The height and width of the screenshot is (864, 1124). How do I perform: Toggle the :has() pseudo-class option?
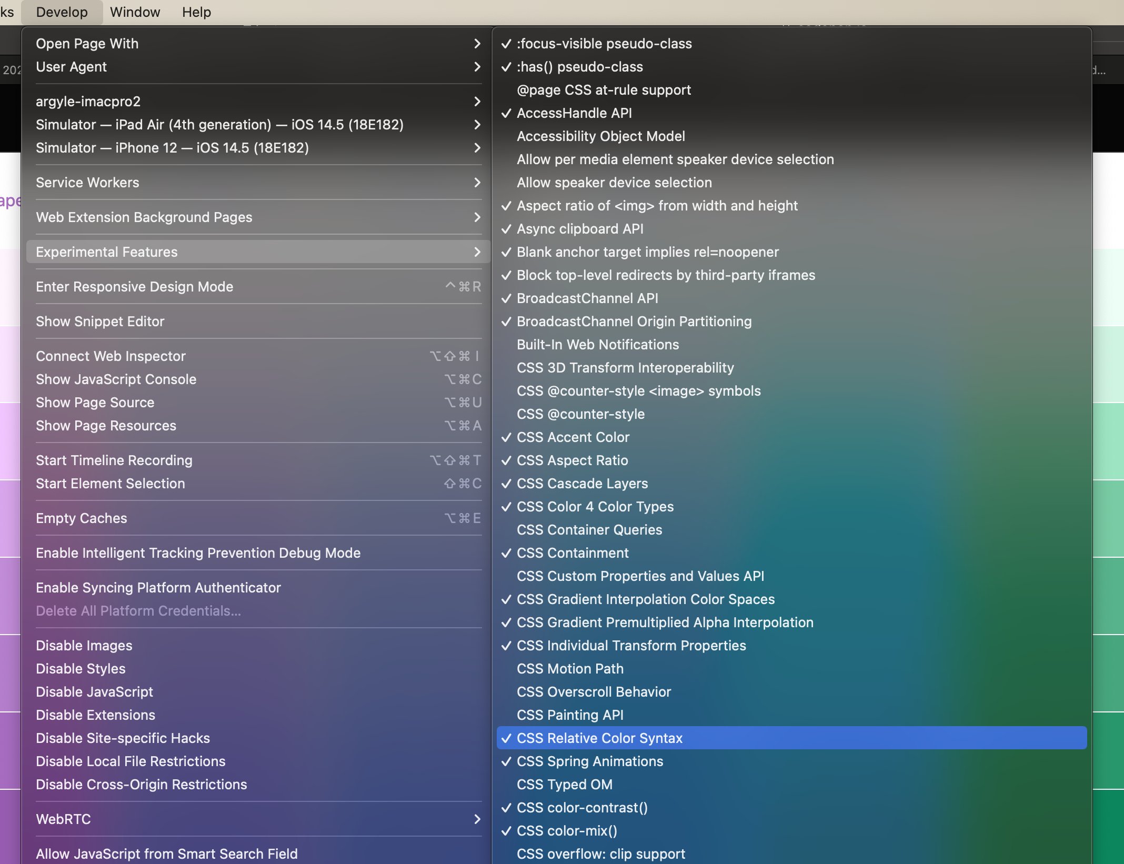click(579, 67)
